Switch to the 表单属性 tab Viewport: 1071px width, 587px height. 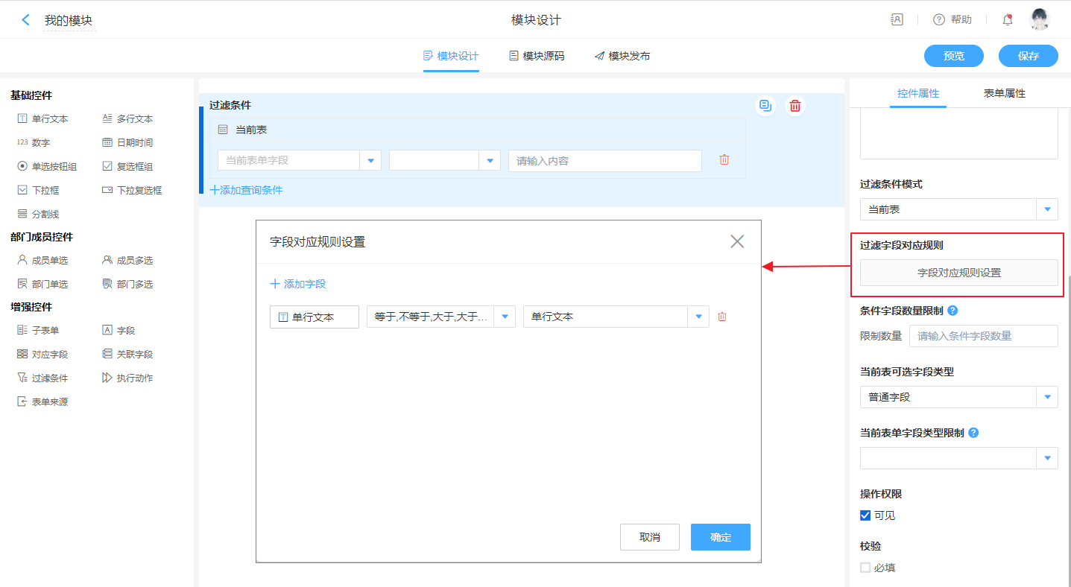[x=1004, y=93]
